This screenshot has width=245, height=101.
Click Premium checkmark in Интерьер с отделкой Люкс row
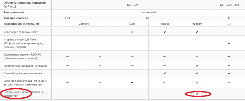[x=197, y=32]
